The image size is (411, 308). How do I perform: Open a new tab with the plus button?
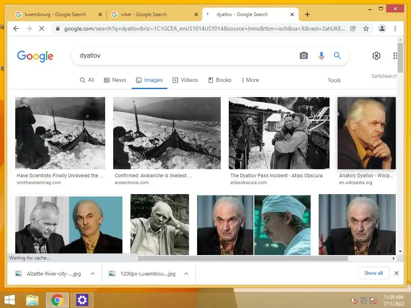pyautogui.click(x=307, y=14)
